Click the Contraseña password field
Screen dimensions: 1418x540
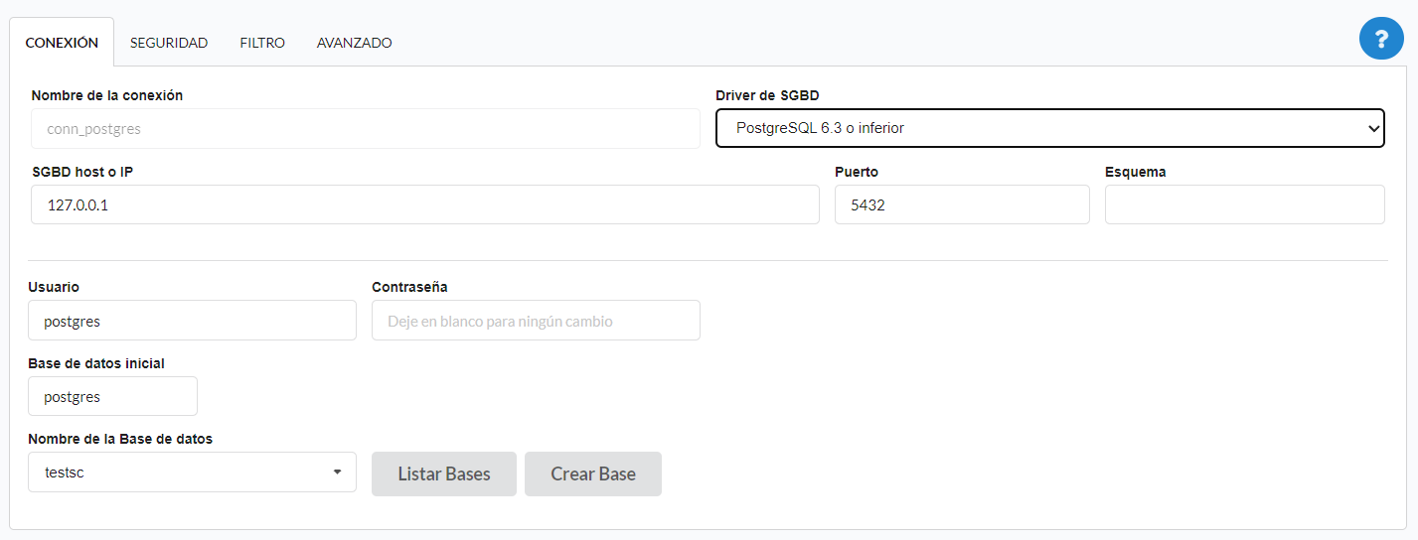click(536, 321)
